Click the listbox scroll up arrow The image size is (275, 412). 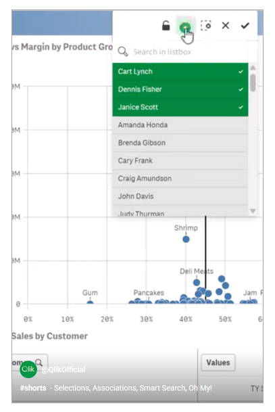(x=253, y=68)
